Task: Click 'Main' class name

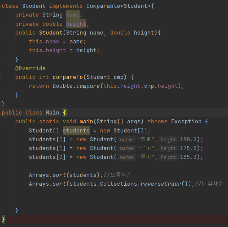Action: pyautogui.click(x=53, y=113)
